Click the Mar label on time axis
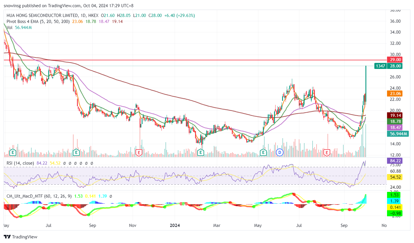Viewport: 414px width, 243px height. pos(217,225)
